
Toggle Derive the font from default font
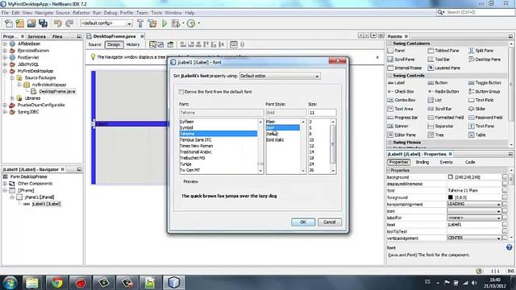(x=181, y=92)
